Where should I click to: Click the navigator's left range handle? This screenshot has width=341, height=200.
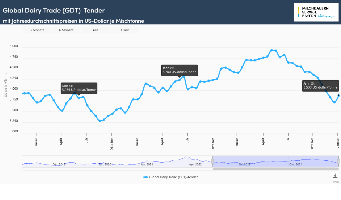213,161
